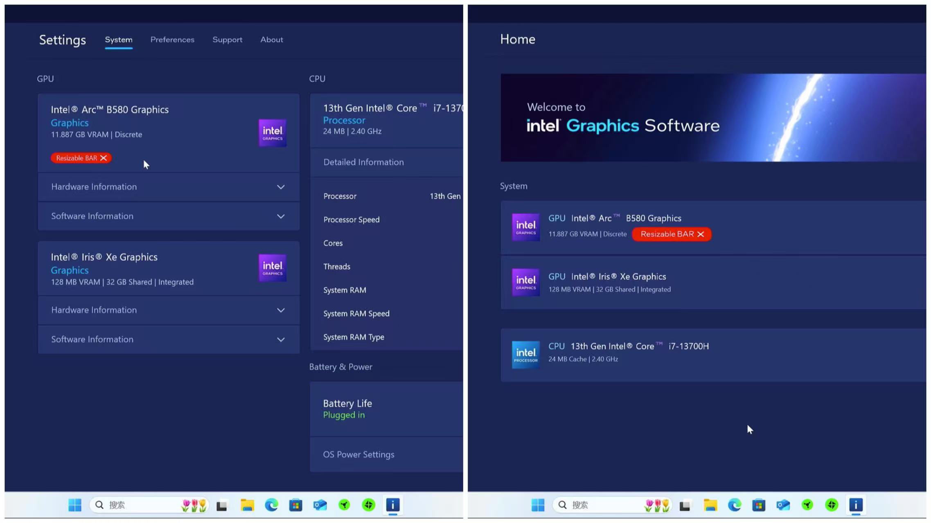Click the System RAM Type row
The image size is (931, 523).
click(x=386, y=337)
